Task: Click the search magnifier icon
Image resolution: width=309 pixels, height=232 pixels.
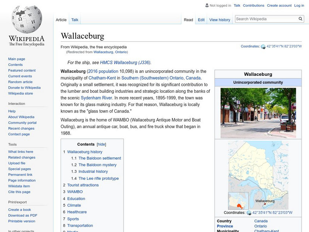Action: [301, 19]
